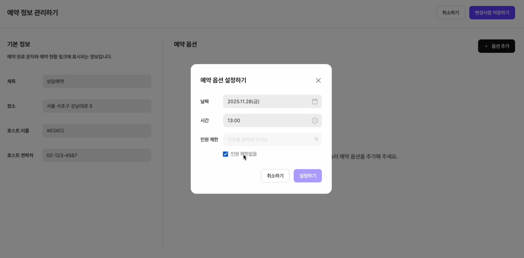Viewport: 524px width, 258px height.
Task: Uncheck the 인원 제한없음 checkbox
Action: point(225,154)
